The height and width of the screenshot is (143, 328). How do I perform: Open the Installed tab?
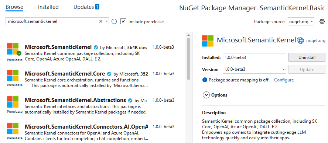(48, 7)
